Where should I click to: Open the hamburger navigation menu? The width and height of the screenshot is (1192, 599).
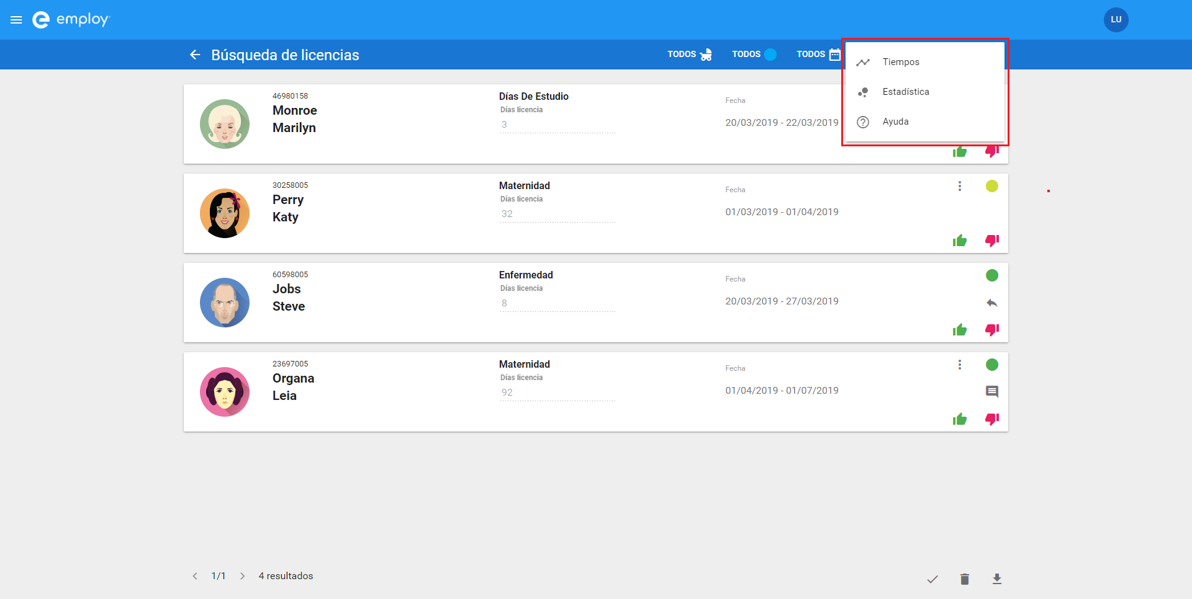pyautogui.click(x=17, y=20)
